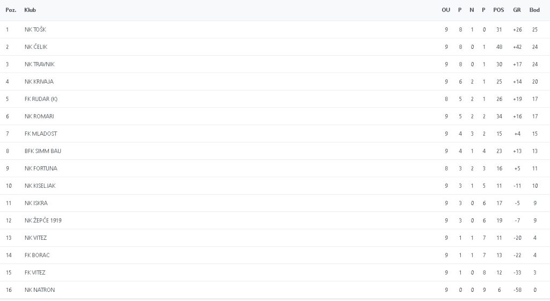Select NK ROMARI in the table
The image size is (550, 301).
pos(39,116)
